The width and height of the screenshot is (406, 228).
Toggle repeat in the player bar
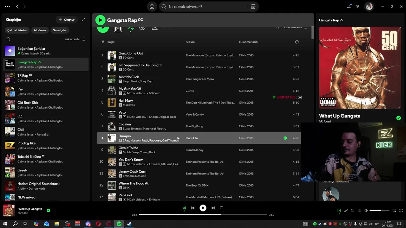[222, 208]
